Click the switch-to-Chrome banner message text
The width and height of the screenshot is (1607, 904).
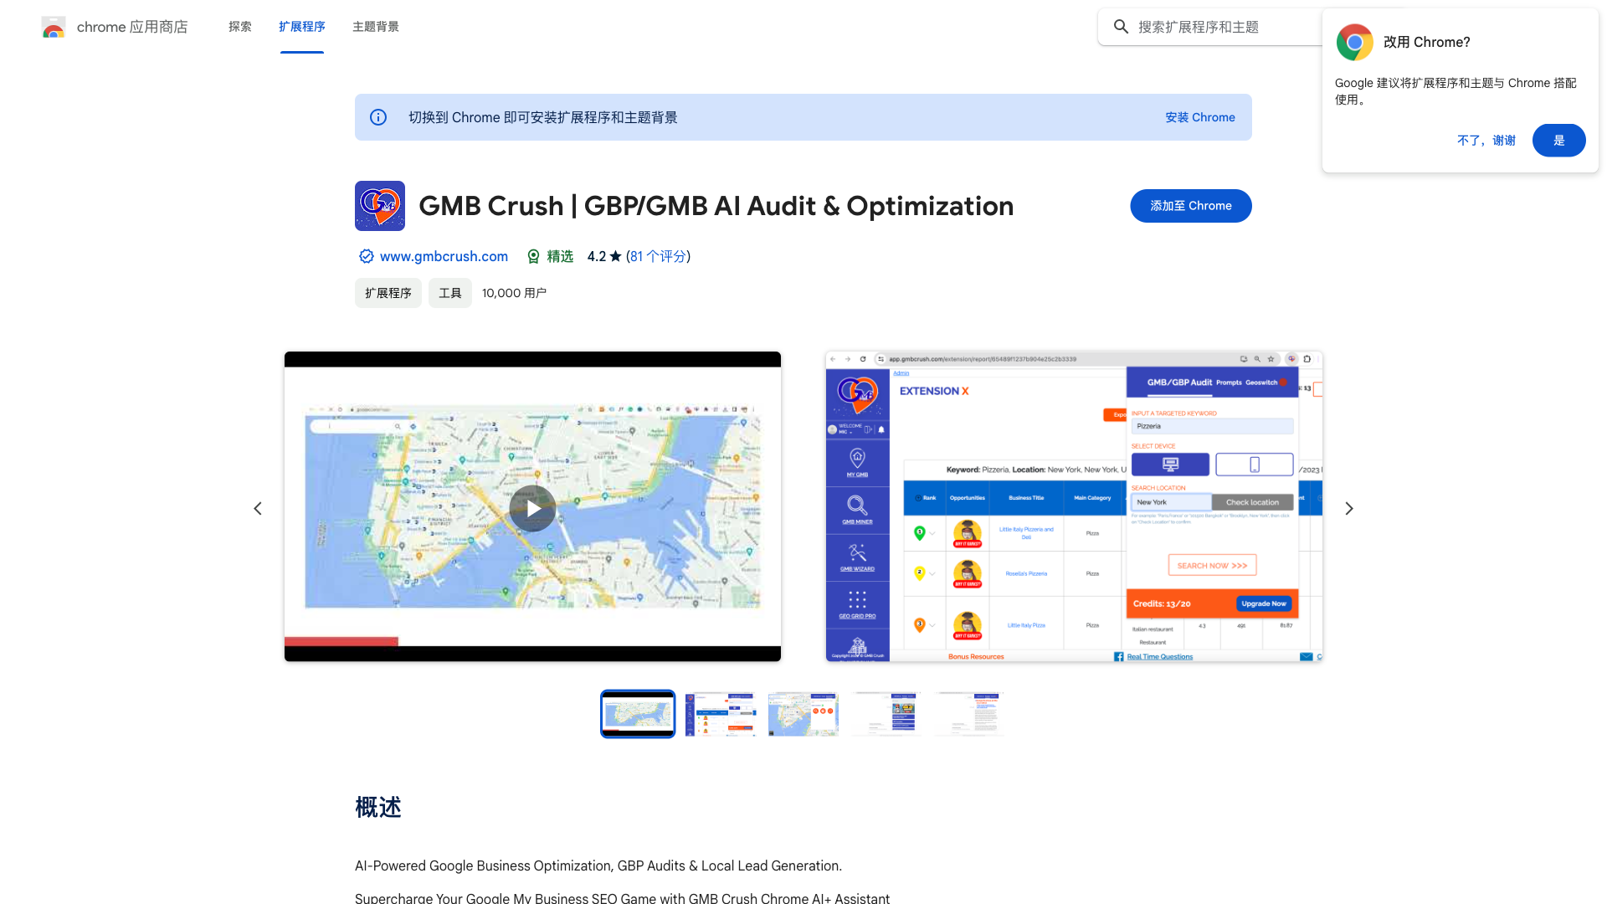(543, 117)
